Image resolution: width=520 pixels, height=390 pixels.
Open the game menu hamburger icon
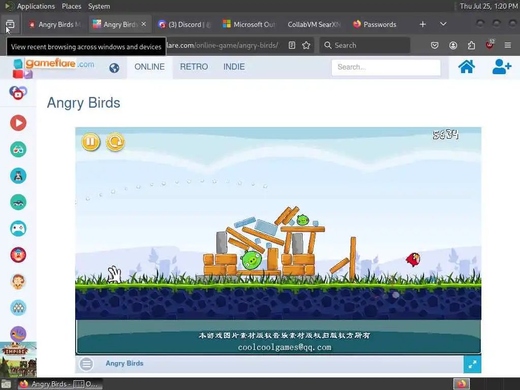point(86,364)
